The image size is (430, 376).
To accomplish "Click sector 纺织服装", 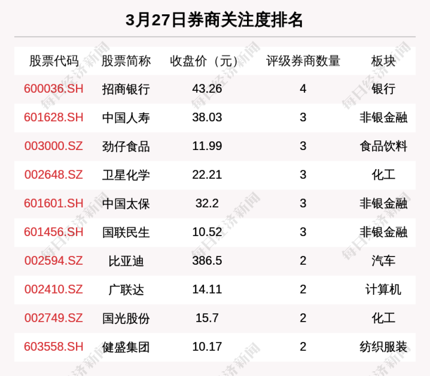I will pyautogui.click(x=383, y=347).
